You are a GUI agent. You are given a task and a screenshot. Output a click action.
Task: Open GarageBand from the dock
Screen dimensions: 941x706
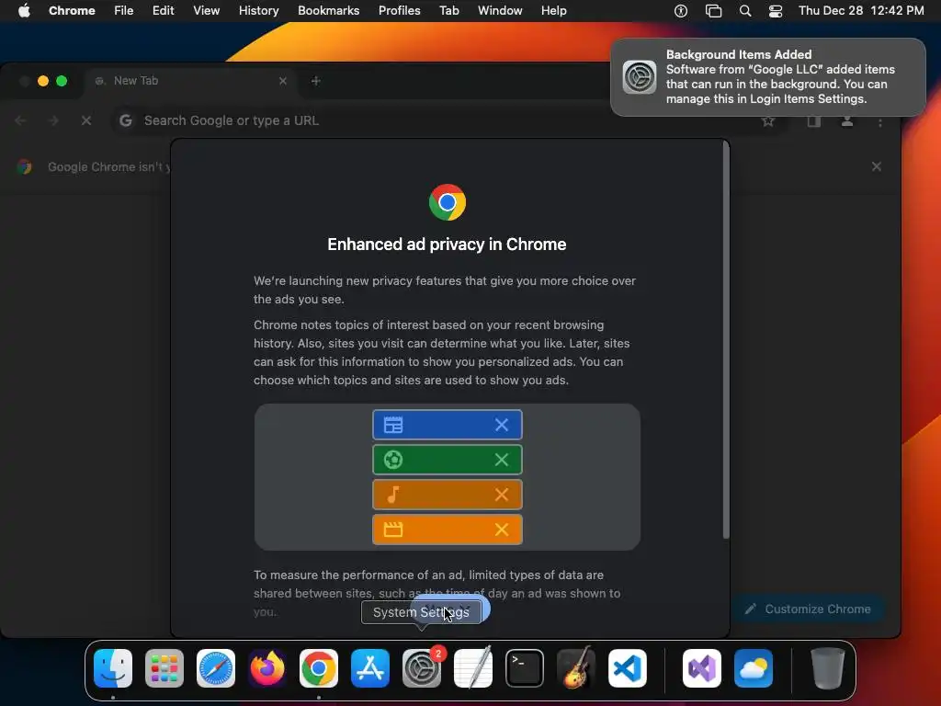point(576,668)
